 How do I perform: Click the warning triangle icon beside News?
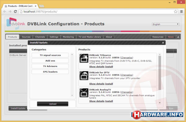[x=178, y=37]
